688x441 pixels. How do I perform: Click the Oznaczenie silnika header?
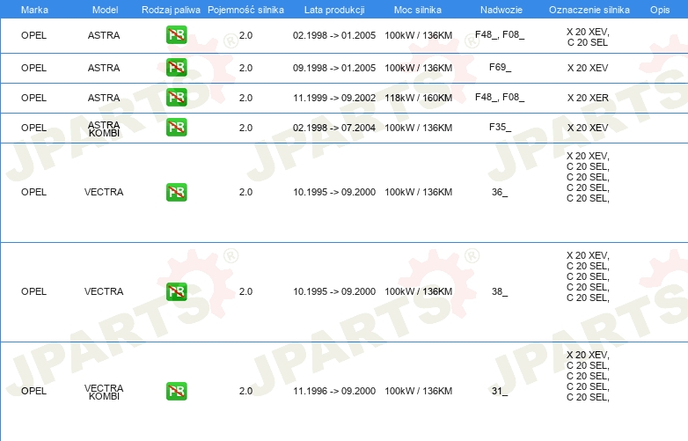589,10
